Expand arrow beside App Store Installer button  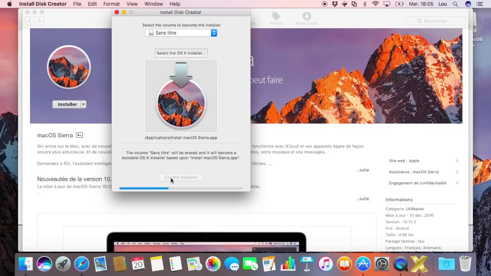pos(83,104)
